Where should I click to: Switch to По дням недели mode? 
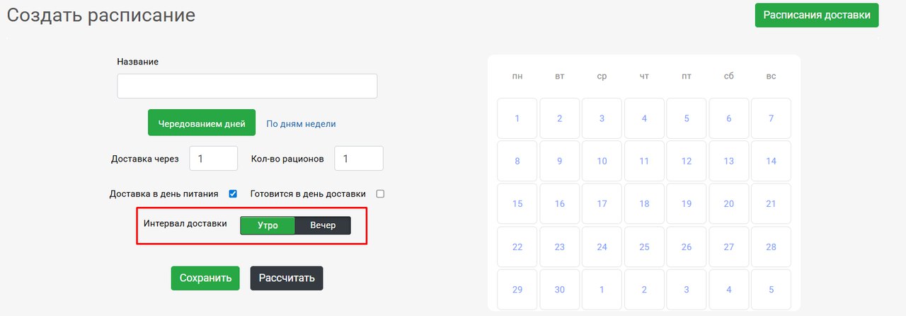301,123
